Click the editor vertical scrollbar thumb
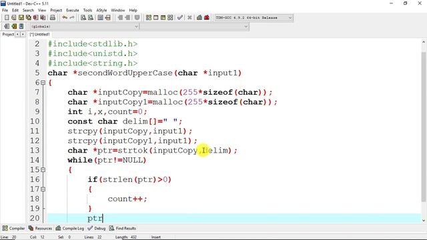This screenshot has width=427, height=240. pyautogui.click(x=424, y=127)
